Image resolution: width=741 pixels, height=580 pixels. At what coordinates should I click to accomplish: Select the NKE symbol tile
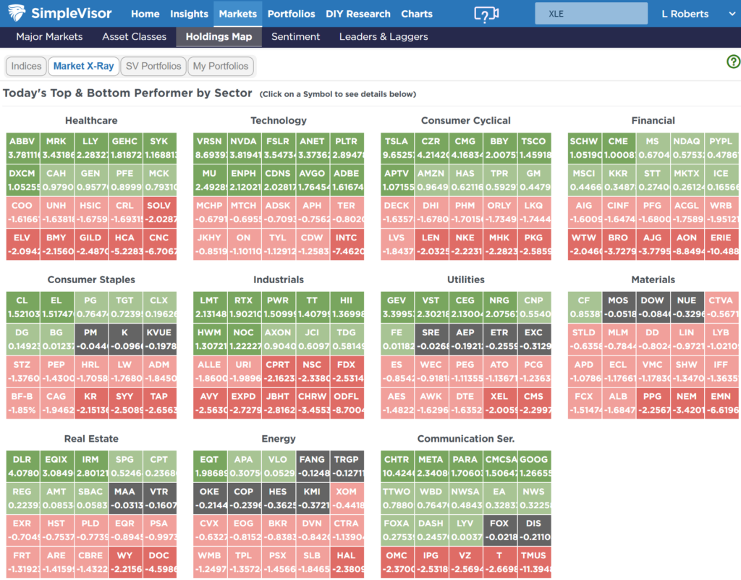[x=465, y=245]
